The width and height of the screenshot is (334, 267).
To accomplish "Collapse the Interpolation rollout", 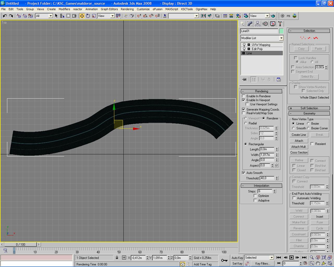I will pyautogui.click(x=261, y=186).
